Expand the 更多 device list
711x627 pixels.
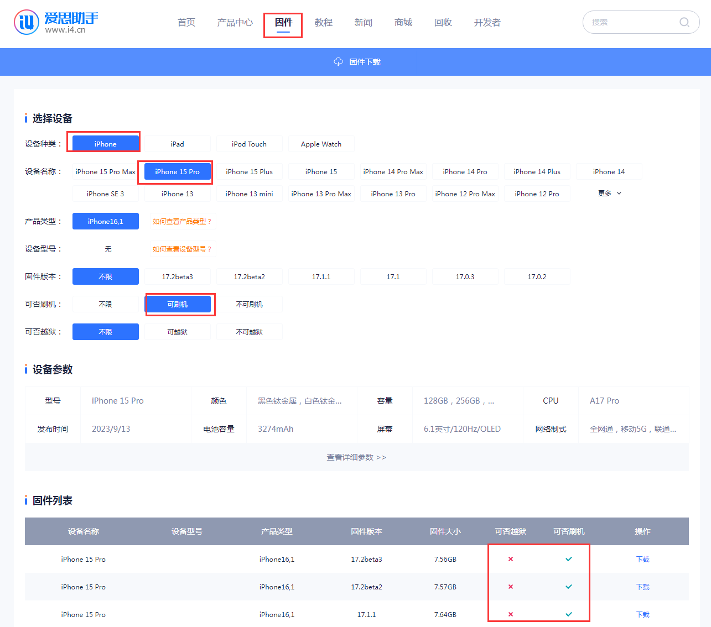tap(605, 194)
